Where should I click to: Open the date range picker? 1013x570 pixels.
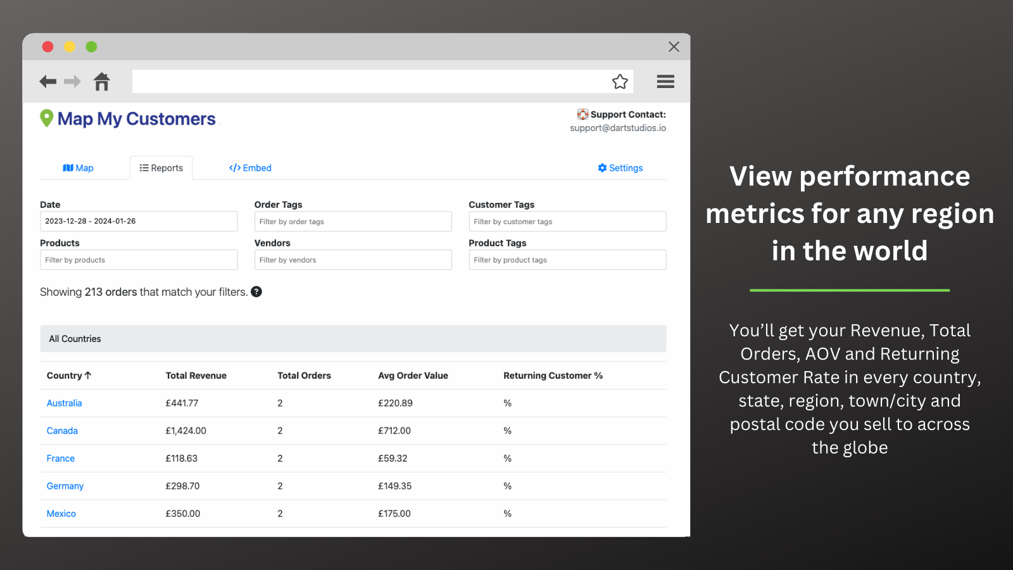point(139,221)
